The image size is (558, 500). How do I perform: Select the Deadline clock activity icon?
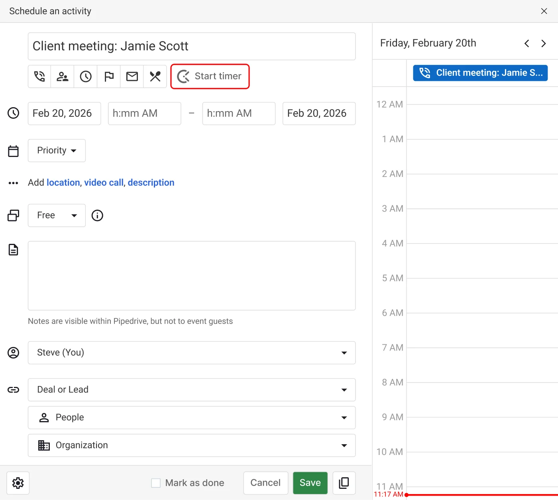pyautogui.click(x=85, y=76)
